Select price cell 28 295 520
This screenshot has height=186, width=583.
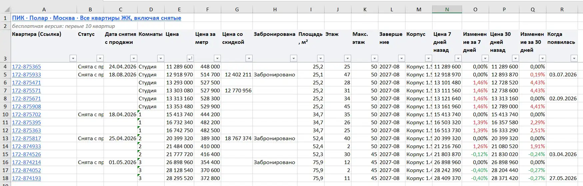coord(179,178)
